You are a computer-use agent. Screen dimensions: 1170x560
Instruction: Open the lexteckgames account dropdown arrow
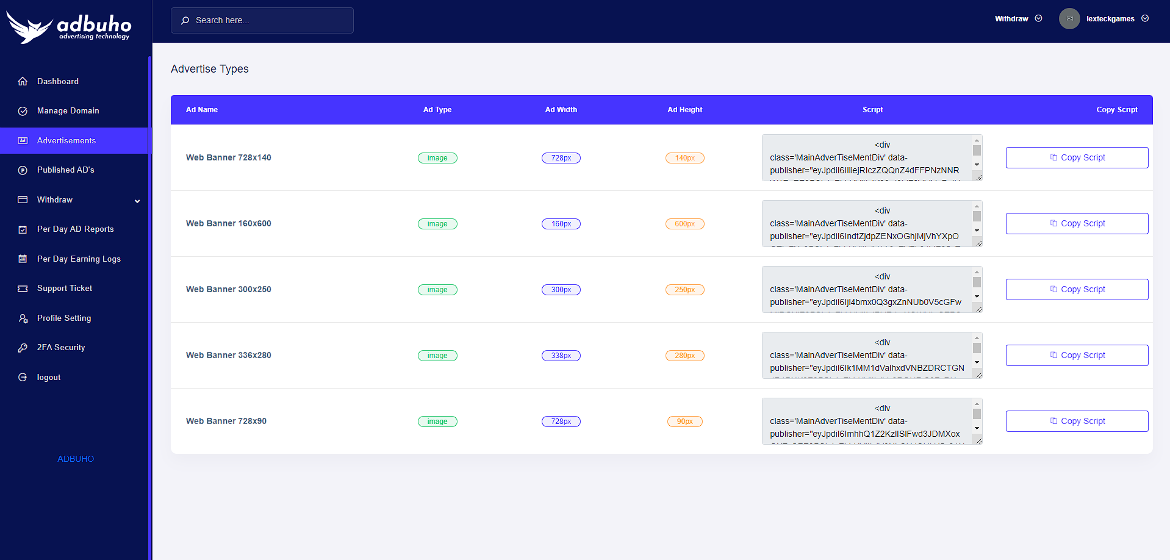(x=1145, y=18)
